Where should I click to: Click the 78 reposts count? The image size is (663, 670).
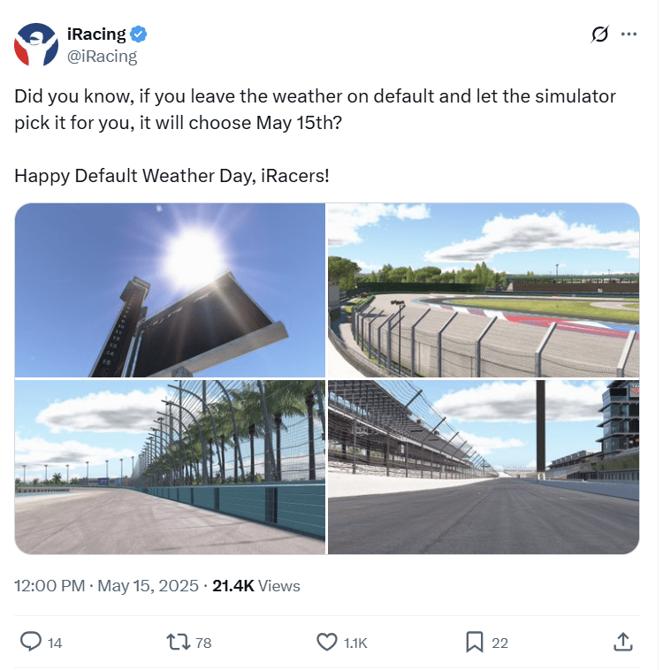203,643
